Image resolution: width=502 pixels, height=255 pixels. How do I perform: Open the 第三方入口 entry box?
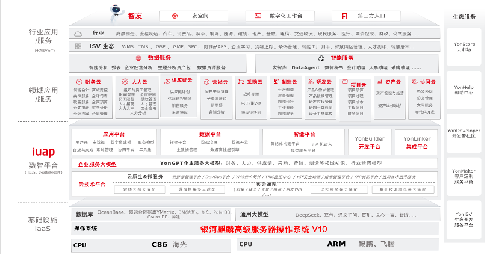pyautogui.click(x=366, y=16)
